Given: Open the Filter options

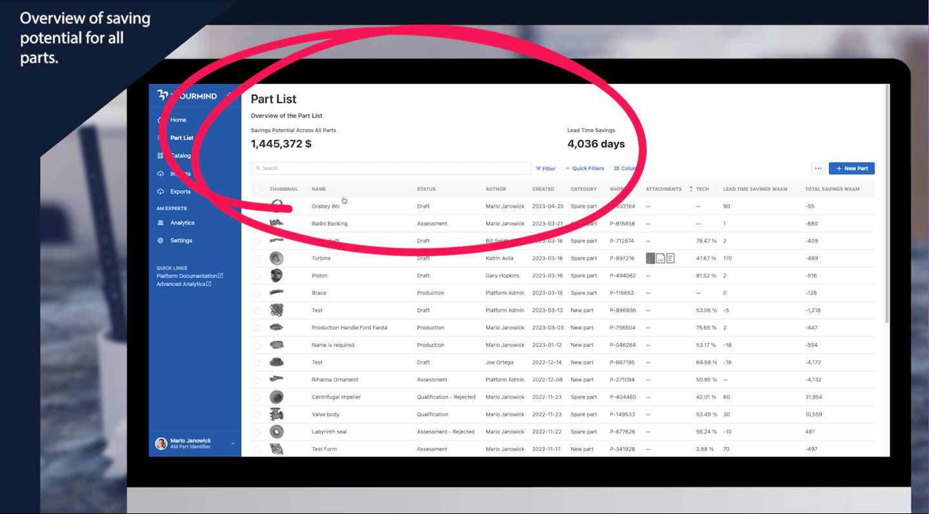Looking at the screenshot, I should (546, 168).
